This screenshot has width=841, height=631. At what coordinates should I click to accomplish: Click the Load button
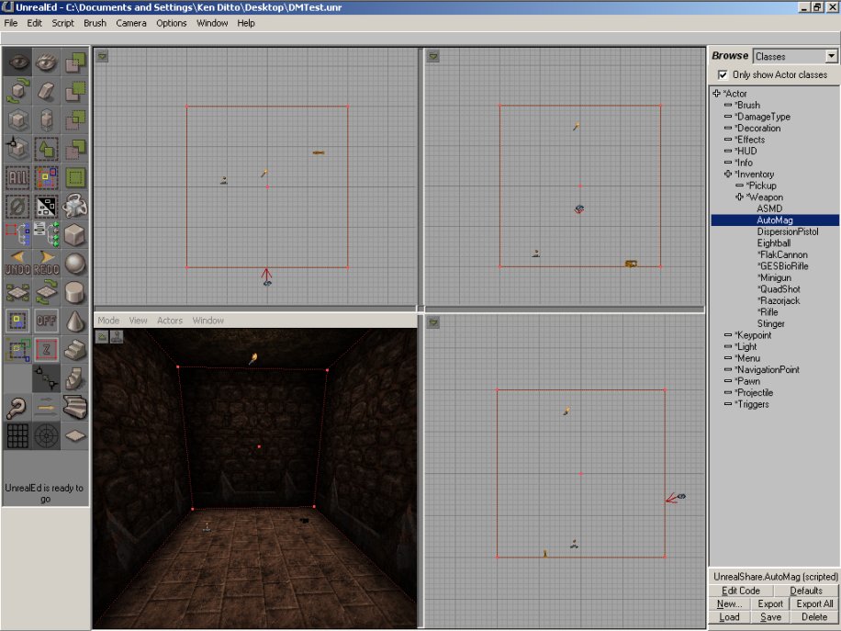(729, 617)
